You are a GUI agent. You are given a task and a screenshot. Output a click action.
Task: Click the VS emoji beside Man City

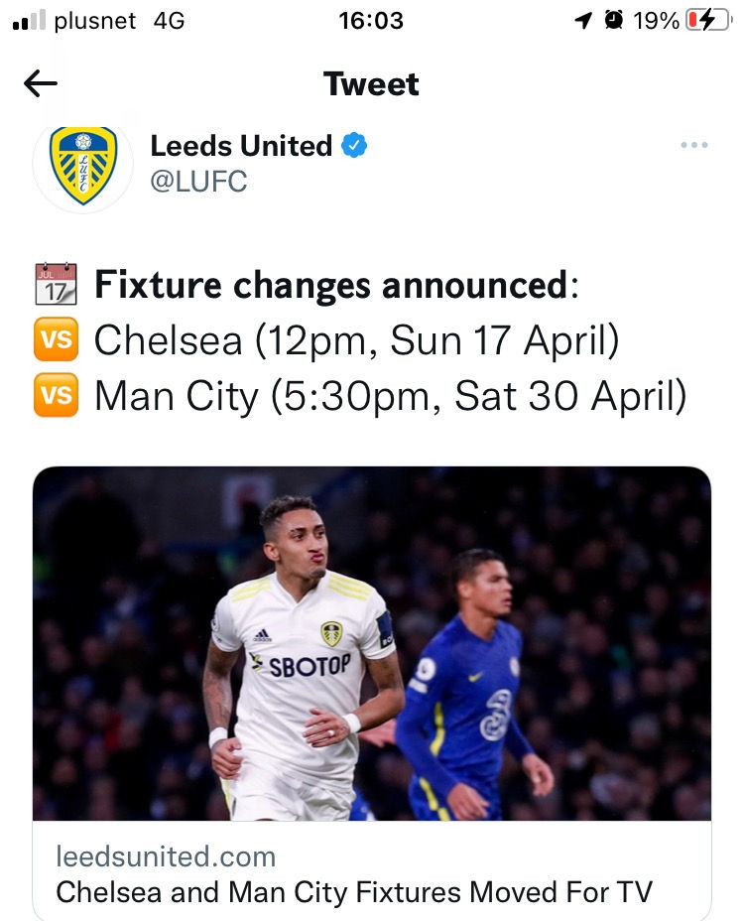[56, 397]
